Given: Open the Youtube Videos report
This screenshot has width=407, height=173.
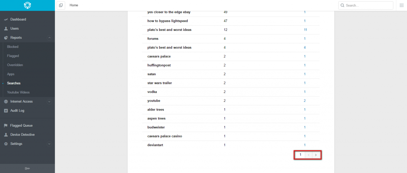Looking at the screenshot, I should (18, 92).
